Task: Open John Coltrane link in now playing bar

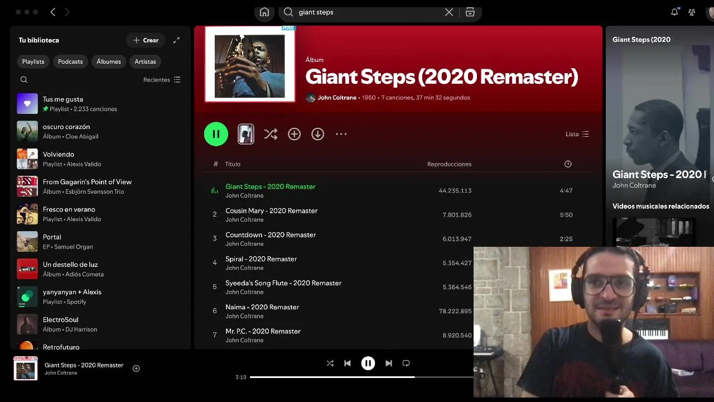Action: (x=61, y=373)
